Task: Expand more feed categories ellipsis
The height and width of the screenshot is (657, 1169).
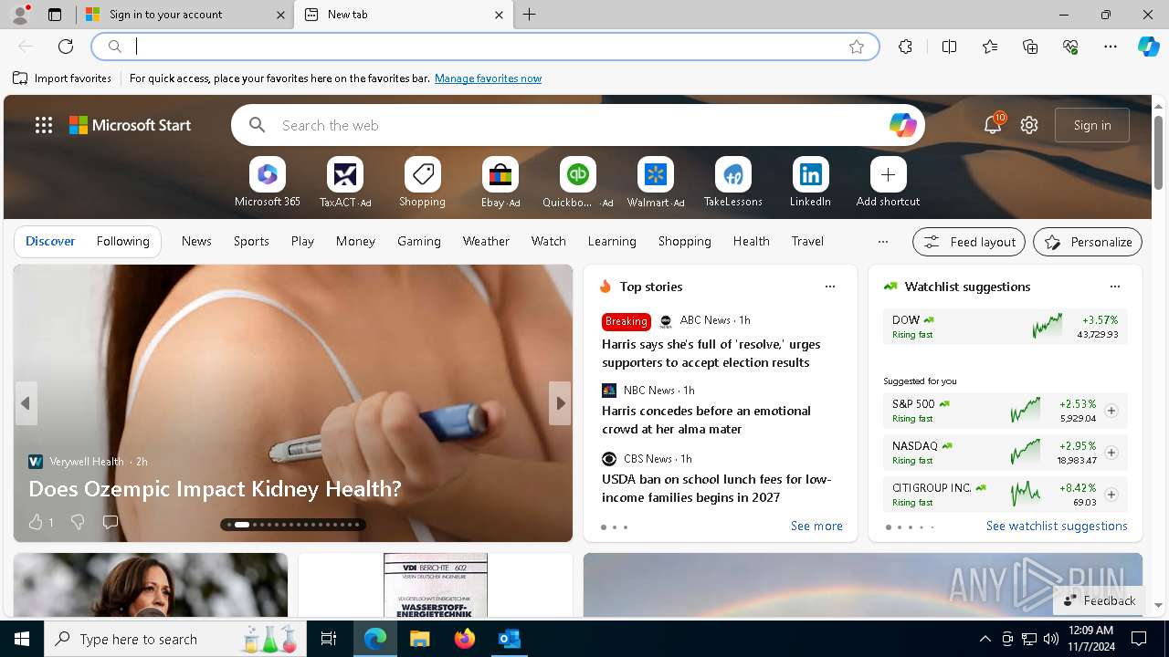Action: [x=882, y=242]
